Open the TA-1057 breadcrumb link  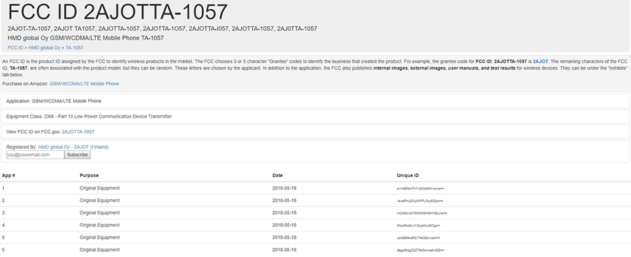[x=74, y=48]
